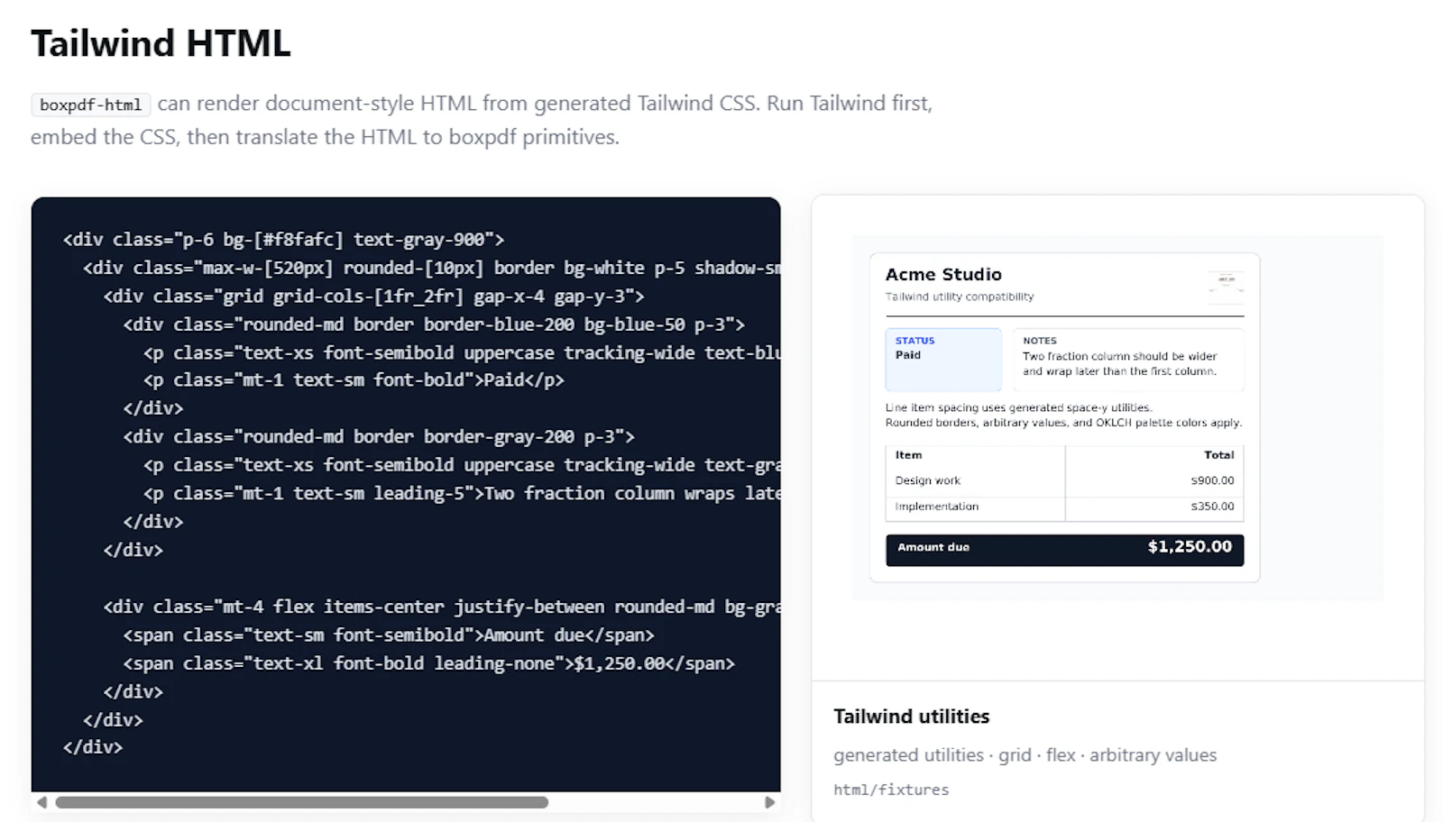Click the 'generated utilities · grid · flex' description
Image resolution: width=1443 pixels, height=822 pixels.
pyautogui.click(x=1025, y=755)
